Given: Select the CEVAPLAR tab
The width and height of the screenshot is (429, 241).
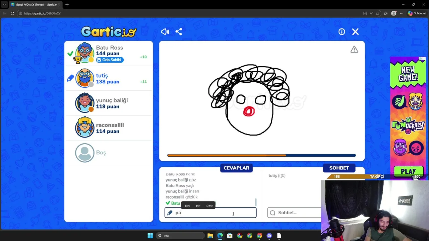Looking at the screenshot, I should click(236, 168).
